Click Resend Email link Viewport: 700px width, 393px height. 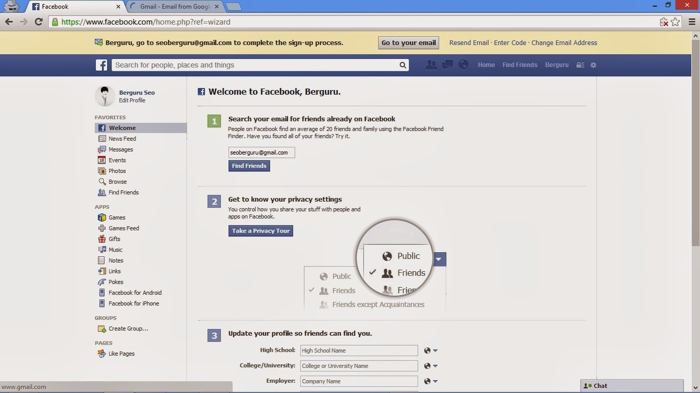pyautogui.click(x=469, y=43)
